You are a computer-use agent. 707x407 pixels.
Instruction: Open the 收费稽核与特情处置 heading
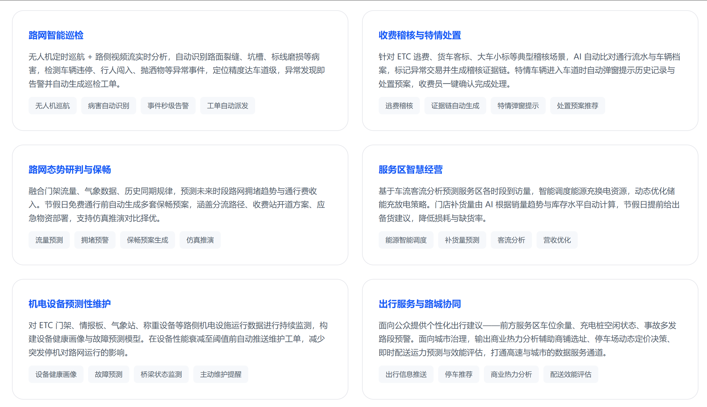click(420, 35)
